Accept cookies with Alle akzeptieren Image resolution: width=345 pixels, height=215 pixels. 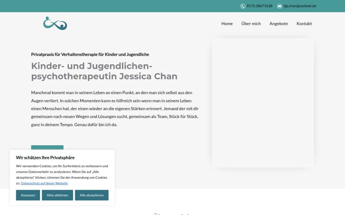pos(92,195)
